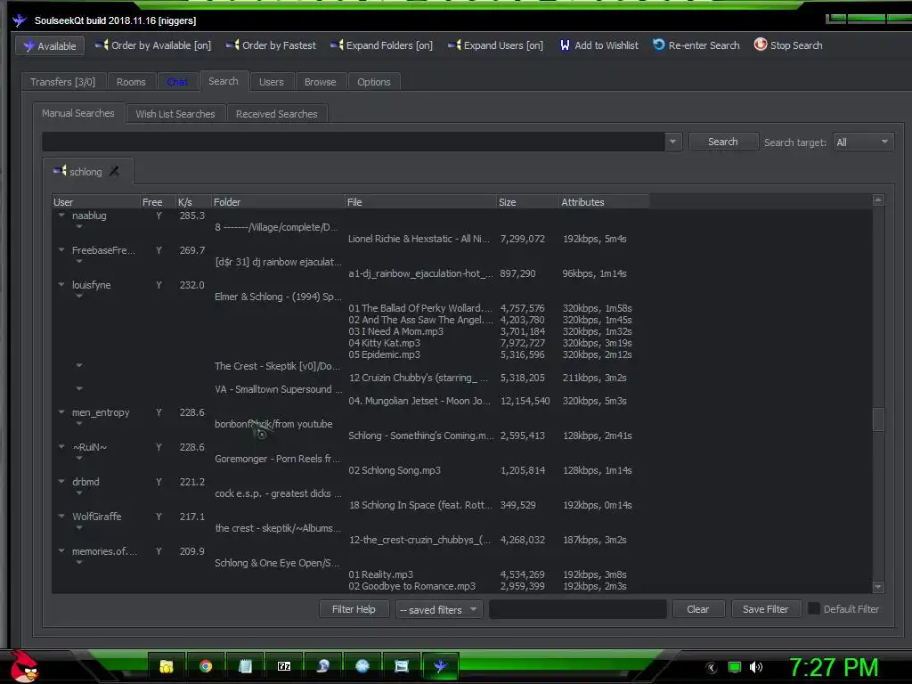Select file 04 Kitty Kat.mp3

(x=384, y=343)
